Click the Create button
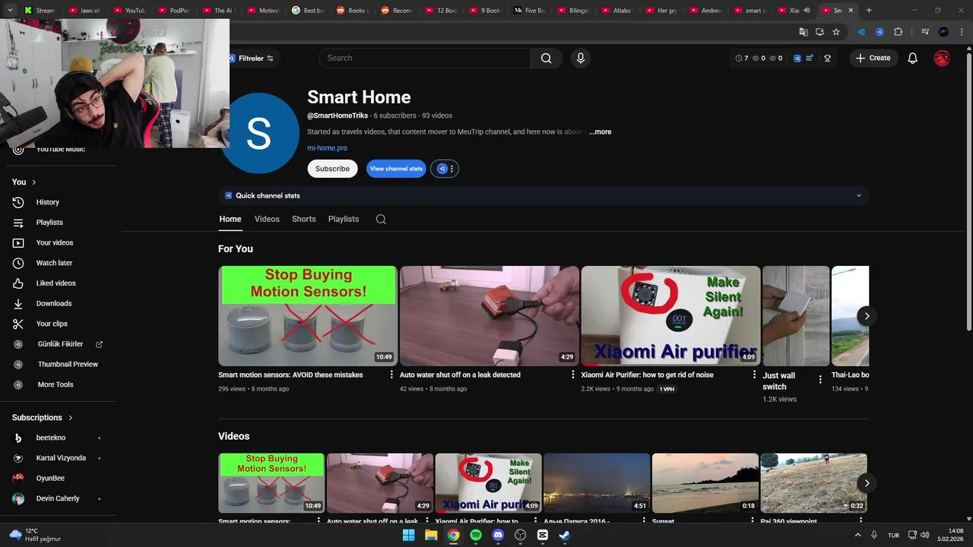Viewport: 973px width, 547px height. pyautogui.click(x=873, y=58)
